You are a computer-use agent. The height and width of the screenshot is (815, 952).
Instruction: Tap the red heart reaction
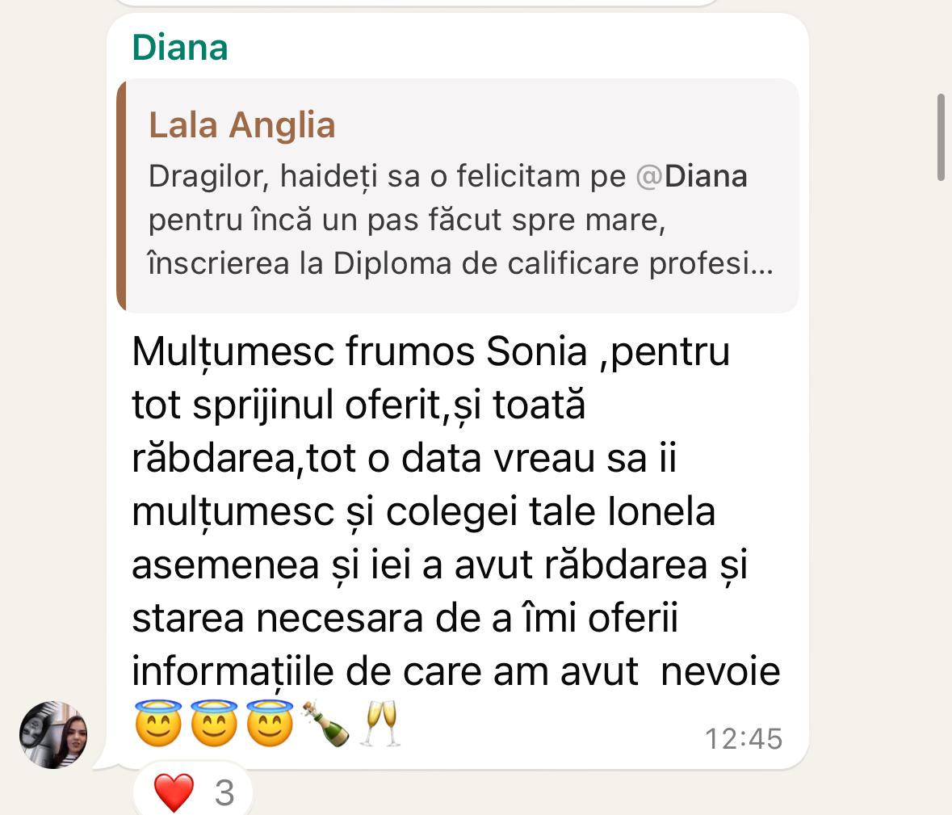click(174, 792)
